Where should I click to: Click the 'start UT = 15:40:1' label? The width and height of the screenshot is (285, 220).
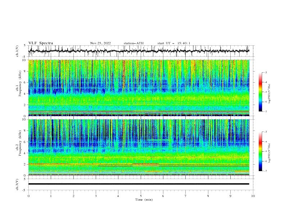[x=174, y=43]
